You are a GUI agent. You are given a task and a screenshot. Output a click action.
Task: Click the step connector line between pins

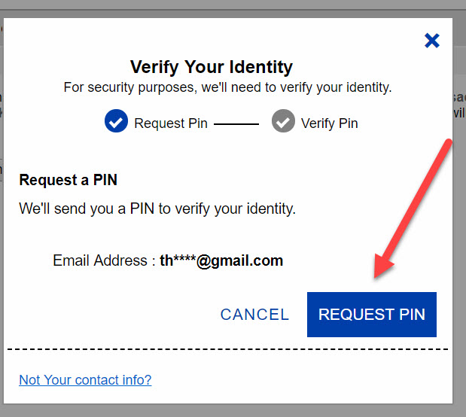tap(236, 124)
